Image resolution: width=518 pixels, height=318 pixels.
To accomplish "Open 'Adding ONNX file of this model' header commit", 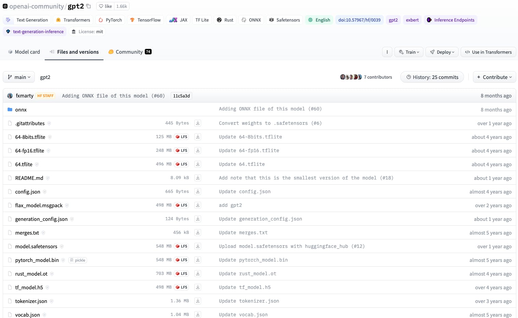I will pyautogui.click(x=113, y=96).
